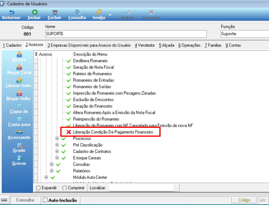Open the Senha dropdown arrow

click(x=110, y=15)
